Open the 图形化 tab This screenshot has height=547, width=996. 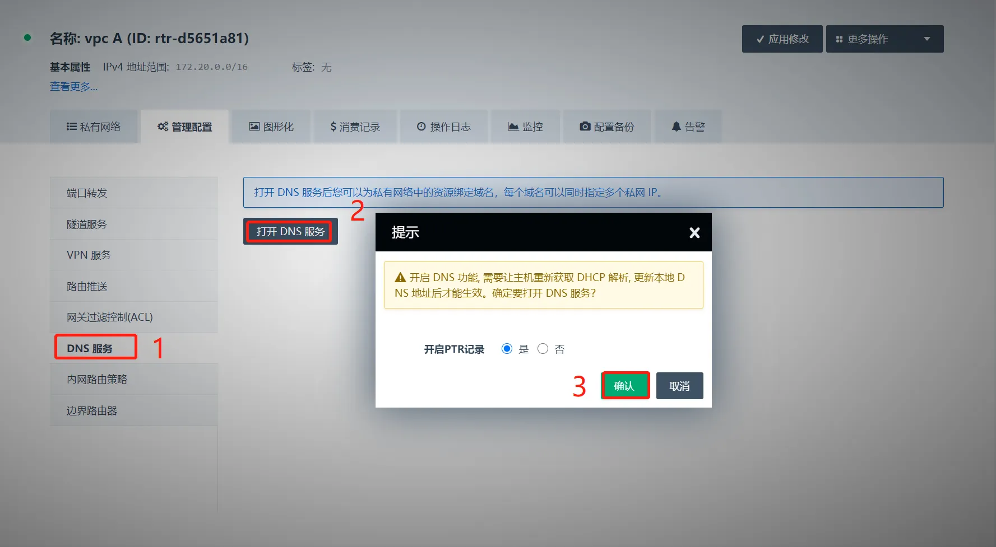pos(271,127)
